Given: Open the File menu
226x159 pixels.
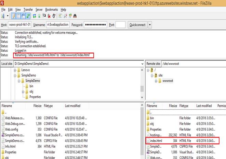Looking at the screenshot, I should [3, 10].
